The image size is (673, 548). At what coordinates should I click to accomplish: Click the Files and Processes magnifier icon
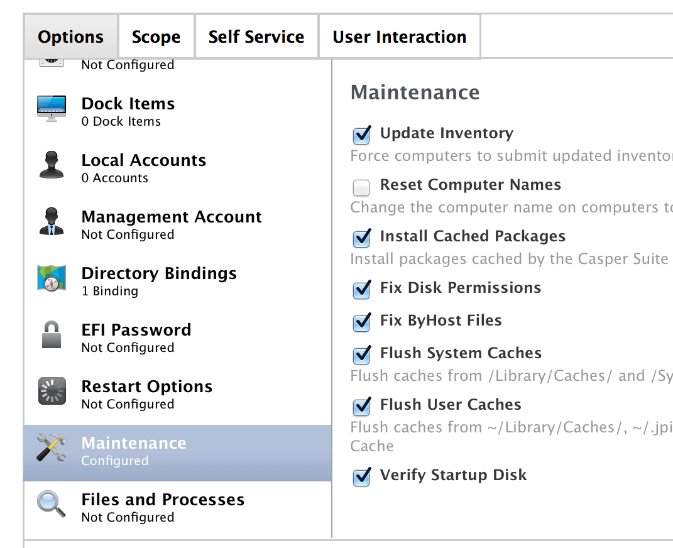click(x=52, y=505)
